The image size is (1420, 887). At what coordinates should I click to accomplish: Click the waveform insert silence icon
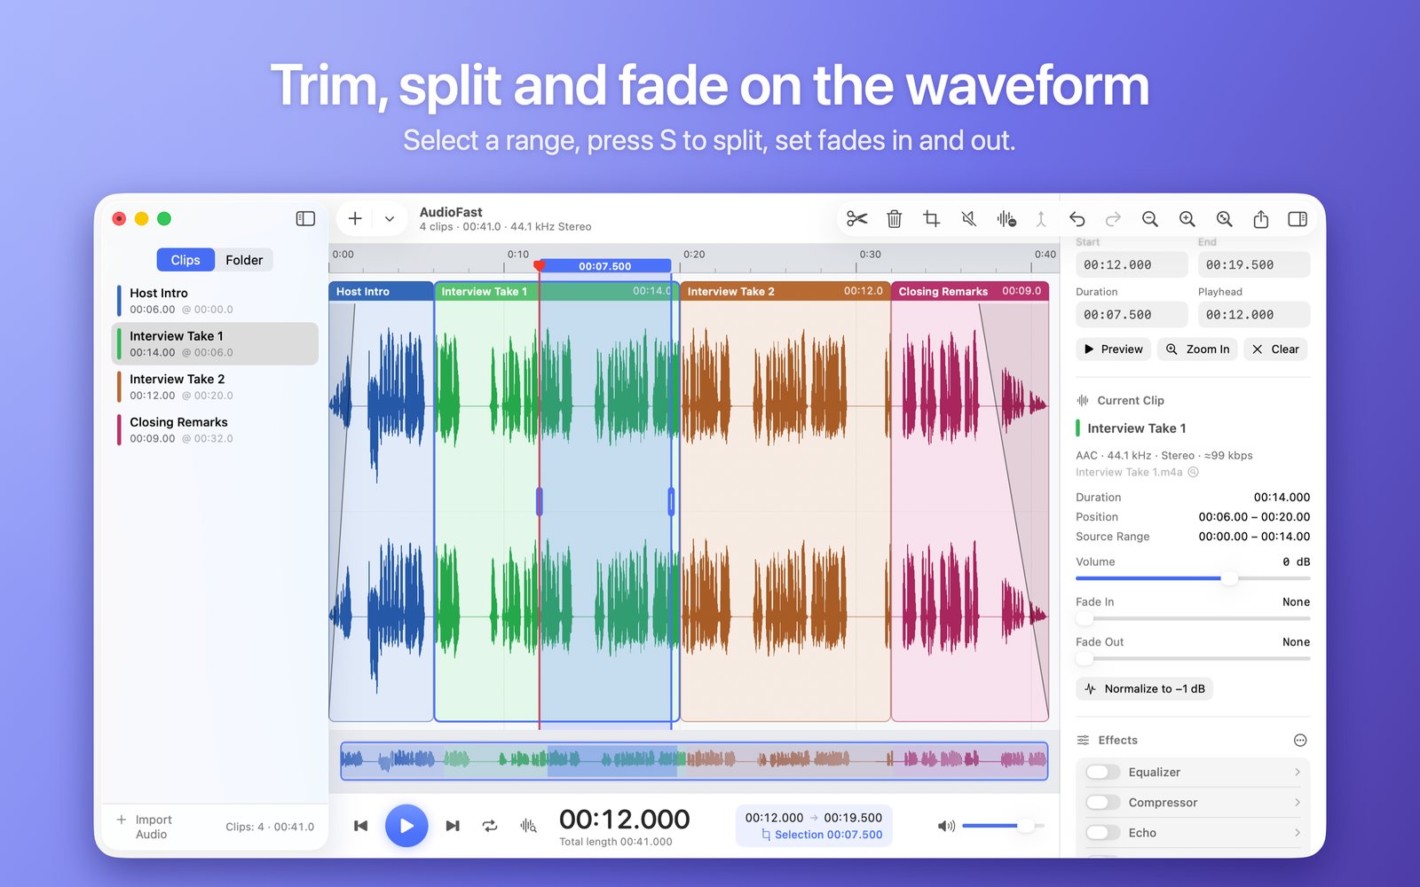tap(1006, 218)
